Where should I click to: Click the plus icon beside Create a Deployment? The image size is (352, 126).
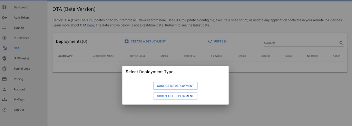pos(127,41)
